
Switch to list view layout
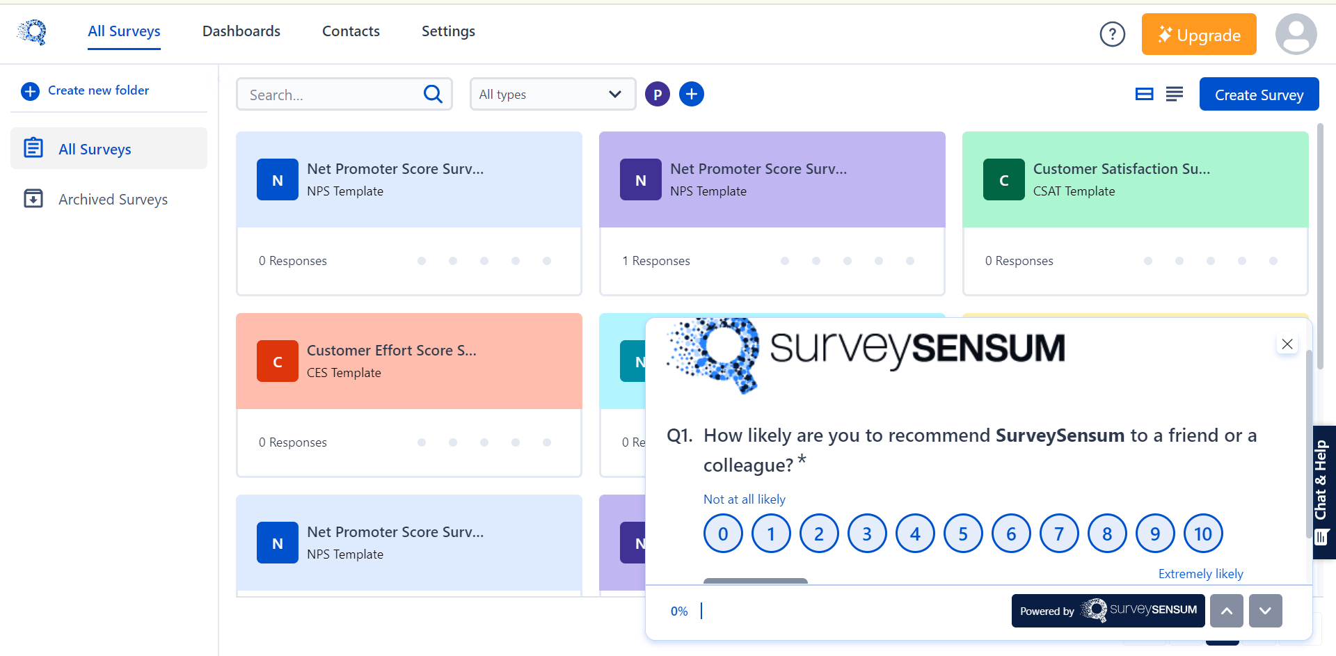1175,93
